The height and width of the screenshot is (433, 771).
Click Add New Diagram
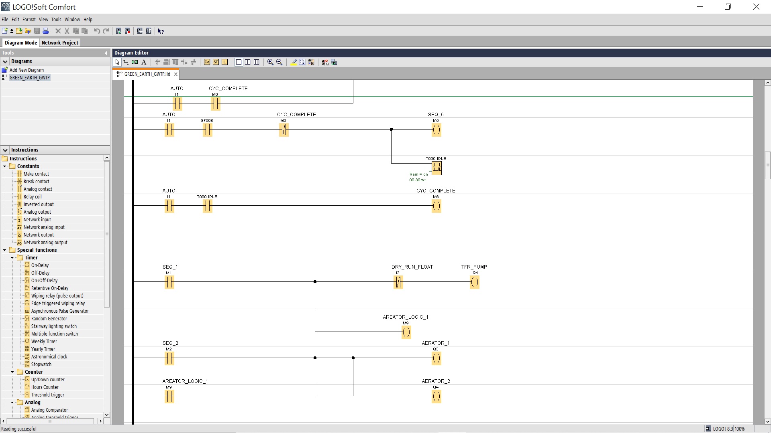click(27, 70)
